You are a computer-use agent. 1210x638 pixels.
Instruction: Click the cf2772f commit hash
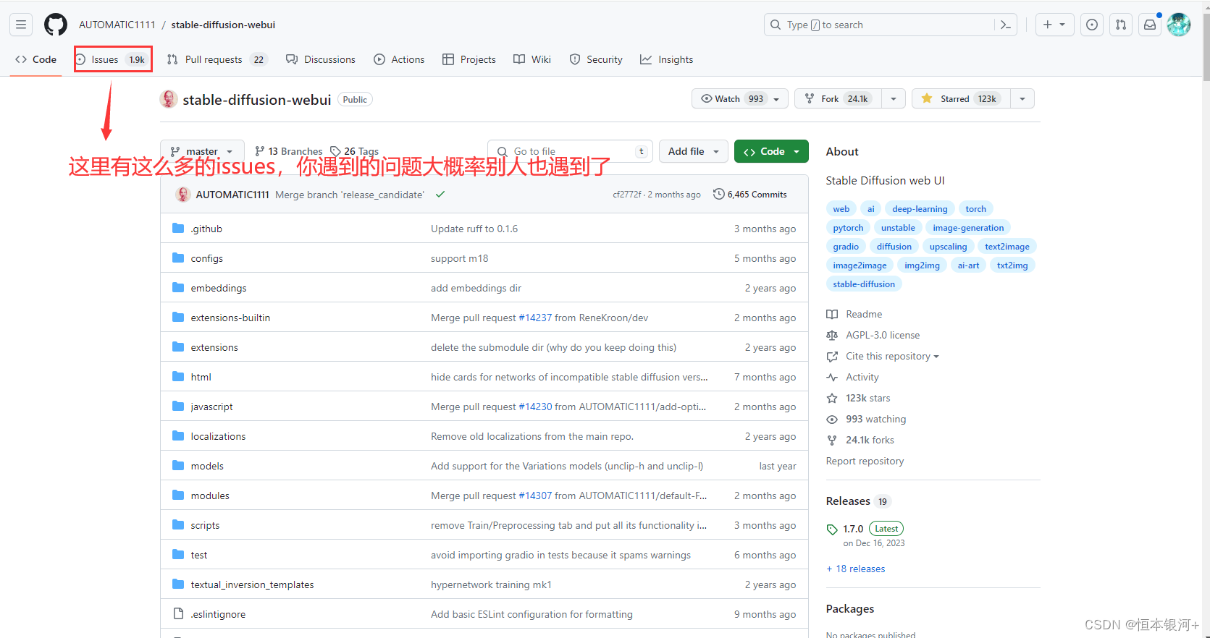(x=626, y=195)
